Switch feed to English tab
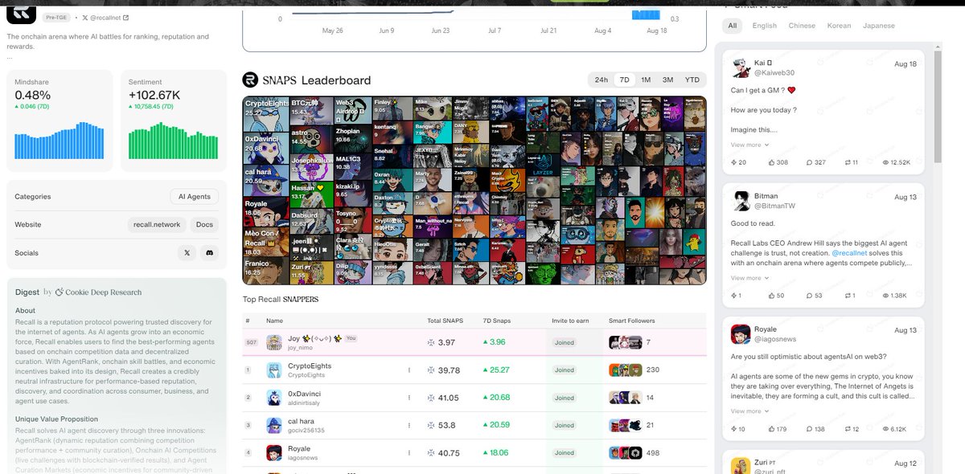Screen dimensions: 965x474 coord(765,26)
